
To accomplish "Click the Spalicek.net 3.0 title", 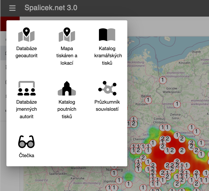I will pos(51,8).
